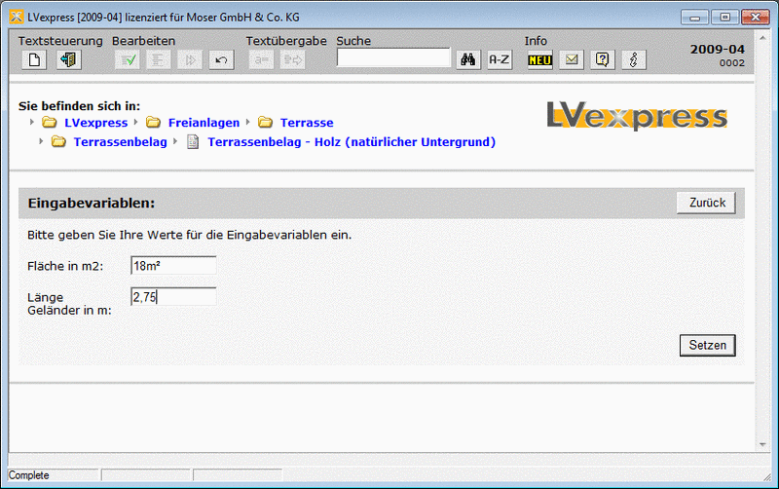779x489 pixels.
Task: Click the document icon before Terrassenbelag - Holz
Action: pos(193,141)
